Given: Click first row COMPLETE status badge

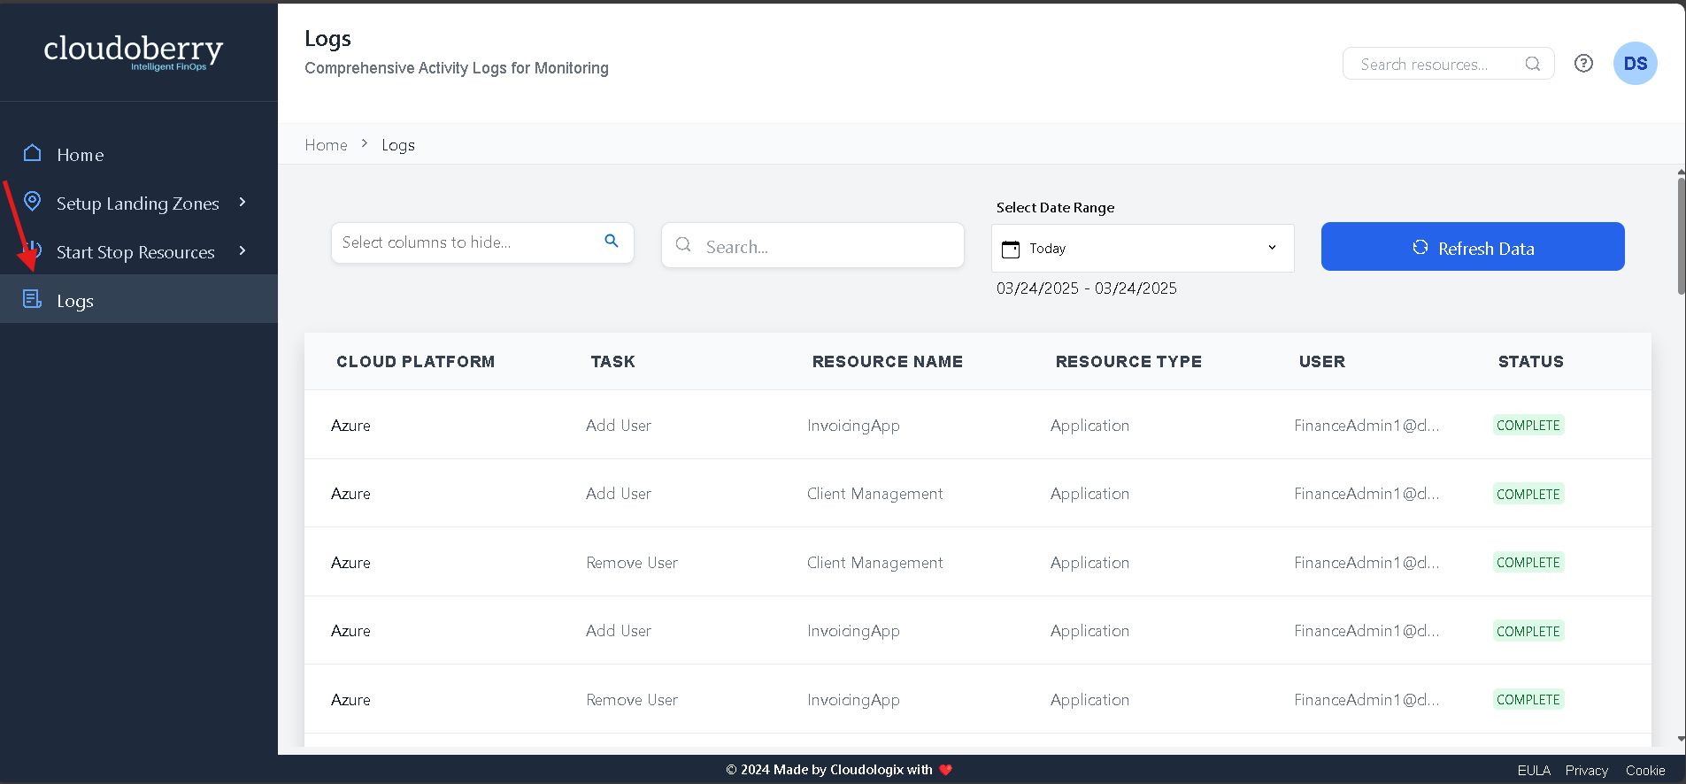Looking at the screenshot, I should tap(1528, 426).
